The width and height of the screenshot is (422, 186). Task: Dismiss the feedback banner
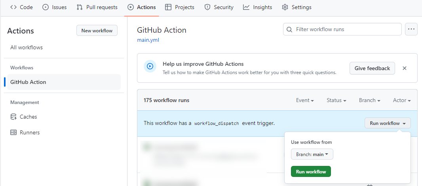405,68
